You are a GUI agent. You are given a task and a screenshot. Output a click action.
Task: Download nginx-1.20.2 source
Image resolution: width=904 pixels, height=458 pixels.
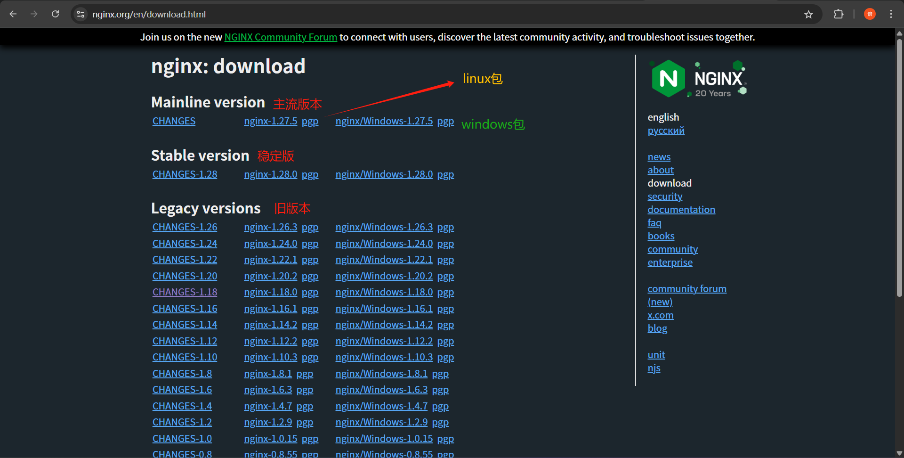[271, 276]
